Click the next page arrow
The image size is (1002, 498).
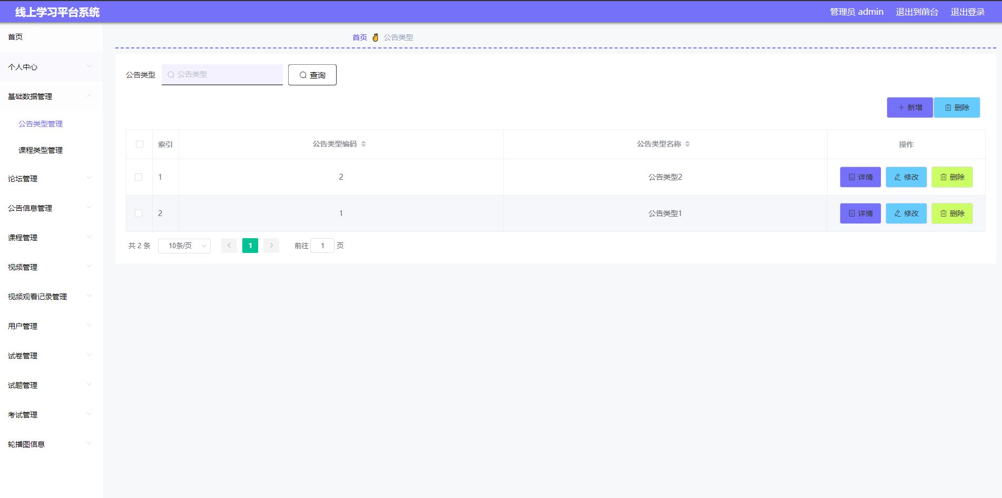(271, 246)
